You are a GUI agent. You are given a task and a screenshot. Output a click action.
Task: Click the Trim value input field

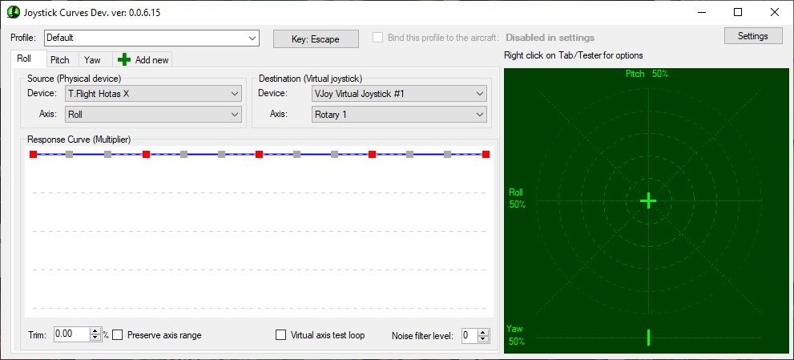click(71, 335)
